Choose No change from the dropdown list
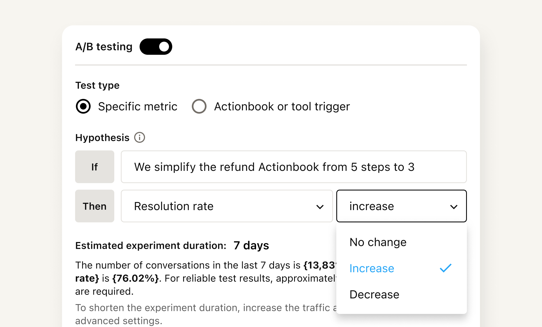Viewport: 542px width, 327px height. coord(402,242)
